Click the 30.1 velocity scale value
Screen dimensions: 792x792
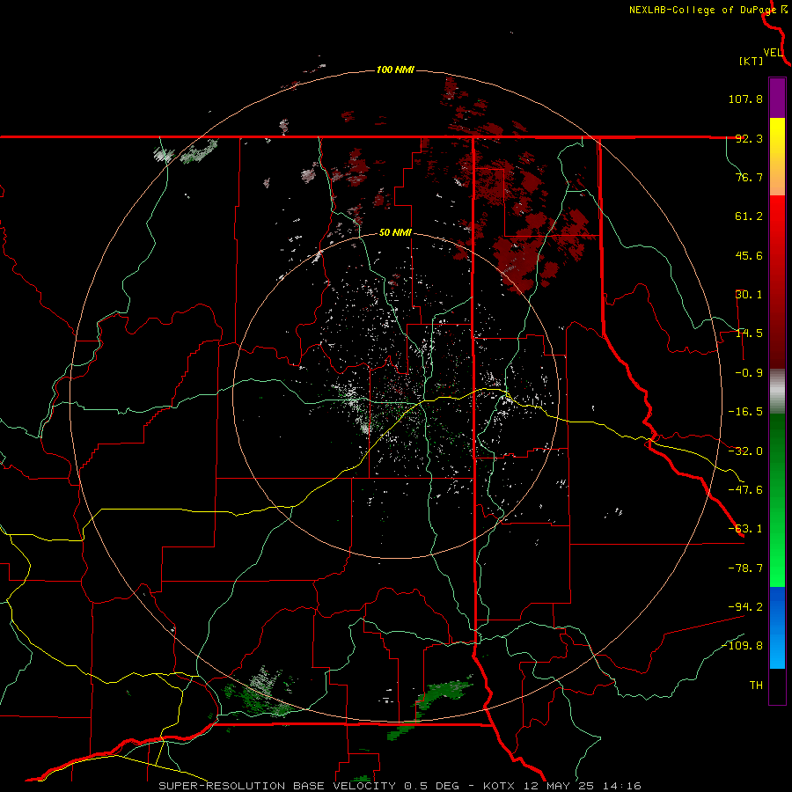point(749,295)
